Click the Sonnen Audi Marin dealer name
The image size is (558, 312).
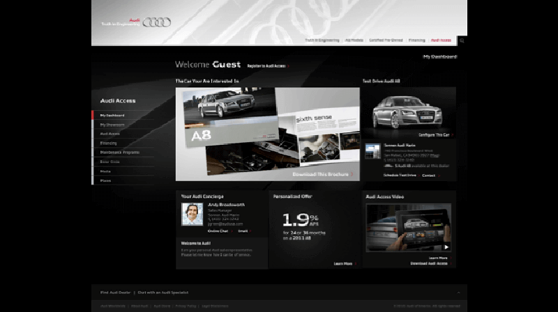[399, 145]
